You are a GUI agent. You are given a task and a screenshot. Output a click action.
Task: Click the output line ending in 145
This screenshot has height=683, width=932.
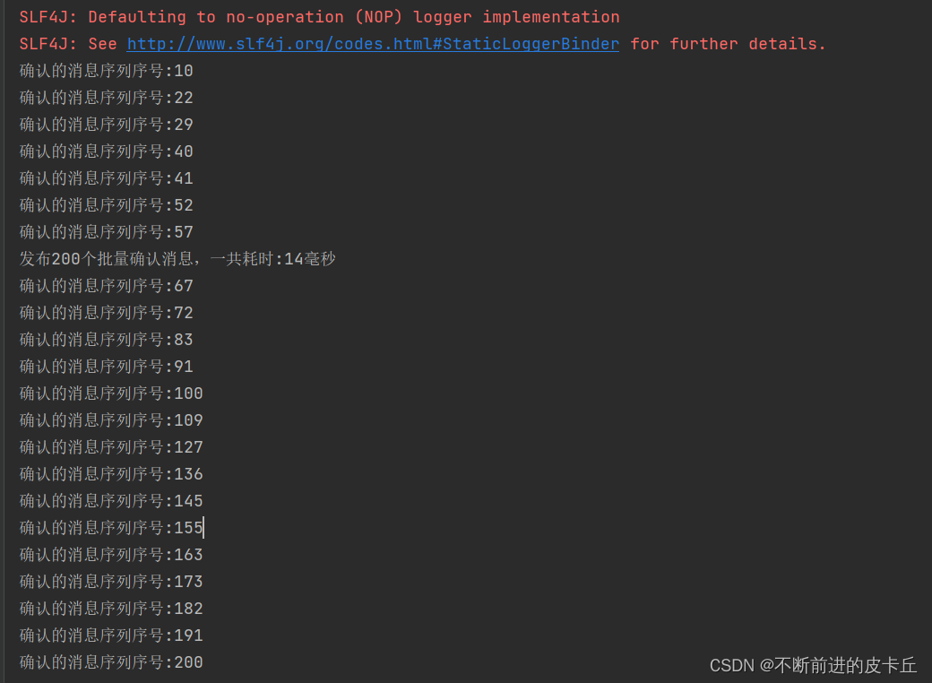click(111, 501)
